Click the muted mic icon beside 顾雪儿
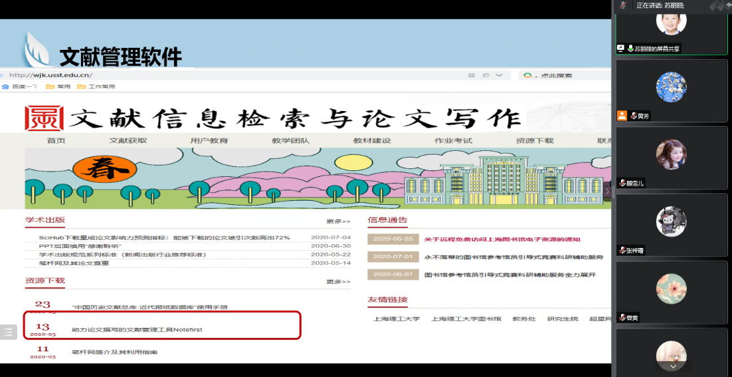 622,183
